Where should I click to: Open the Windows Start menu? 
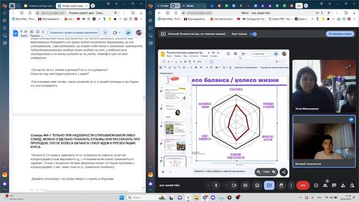coord(122,198)
